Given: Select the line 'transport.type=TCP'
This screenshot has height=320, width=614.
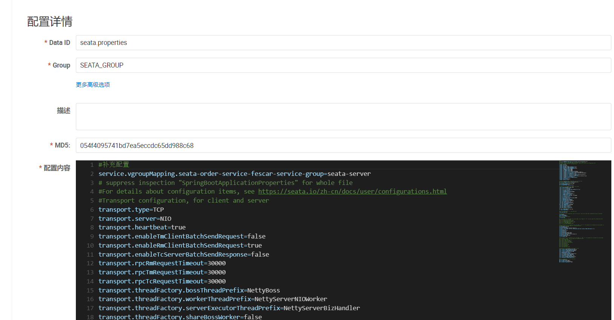Looking at the screenshot, I should click(131, 209).
